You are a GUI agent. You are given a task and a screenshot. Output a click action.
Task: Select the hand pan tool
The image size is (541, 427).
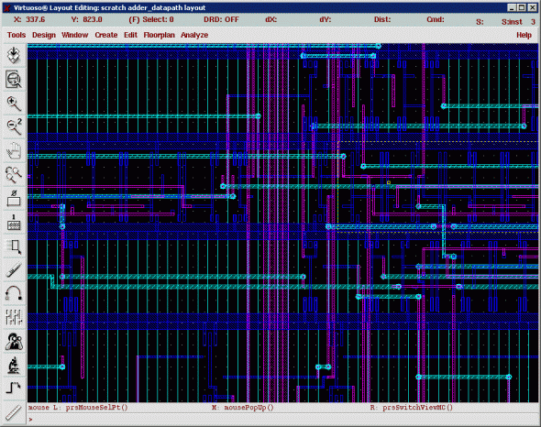[x=14, y=150]
